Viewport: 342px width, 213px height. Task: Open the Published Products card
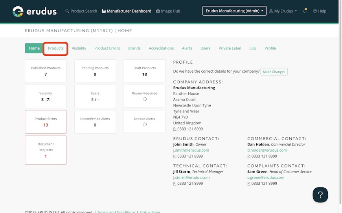point(46,71)
